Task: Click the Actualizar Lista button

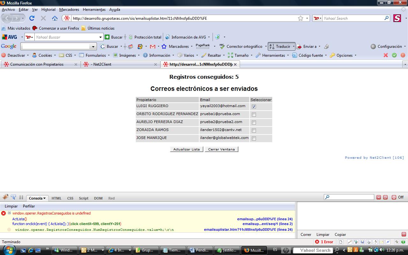Action: click(x=186, y=149)
